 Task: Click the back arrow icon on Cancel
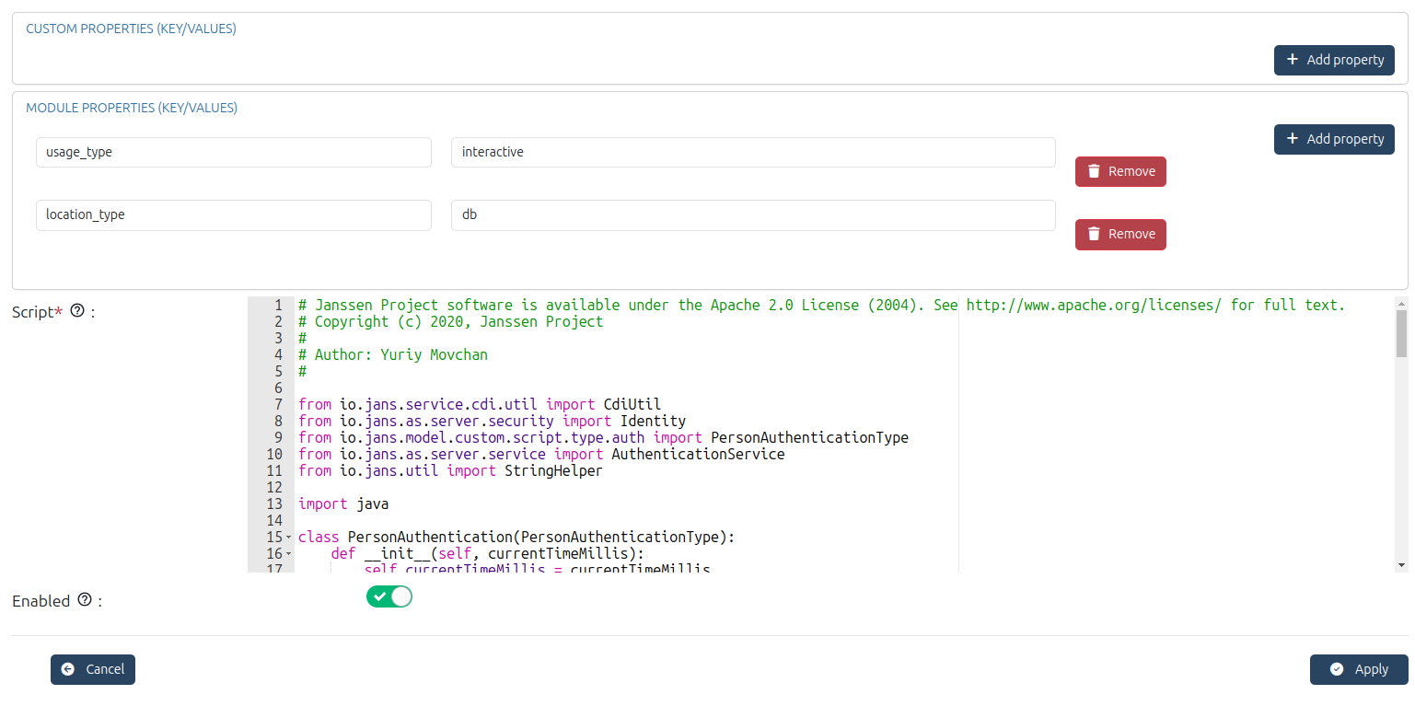tap(68, 669)
